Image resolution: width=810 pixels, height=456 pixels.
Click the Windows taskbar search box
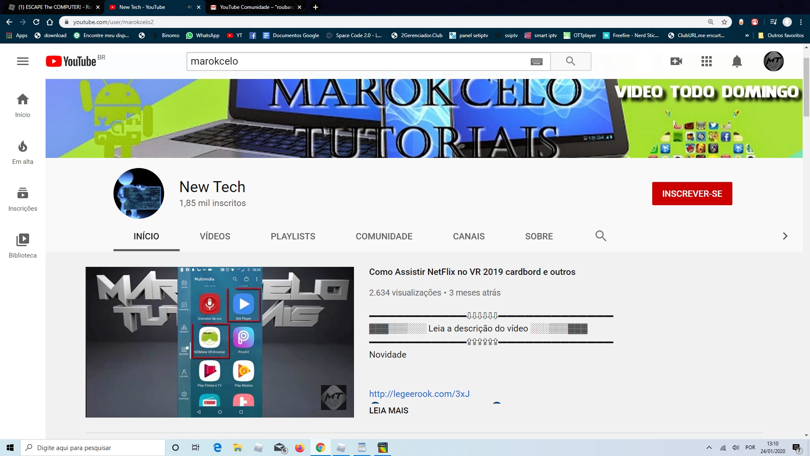tap(93, 448)
